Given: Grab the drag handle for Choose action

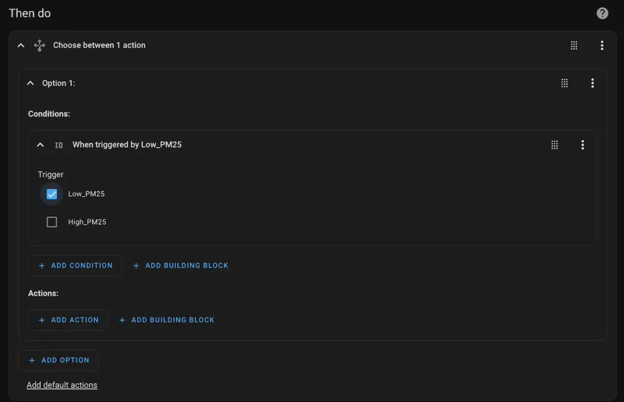Looking at the screenshot, I should (574, 45).
